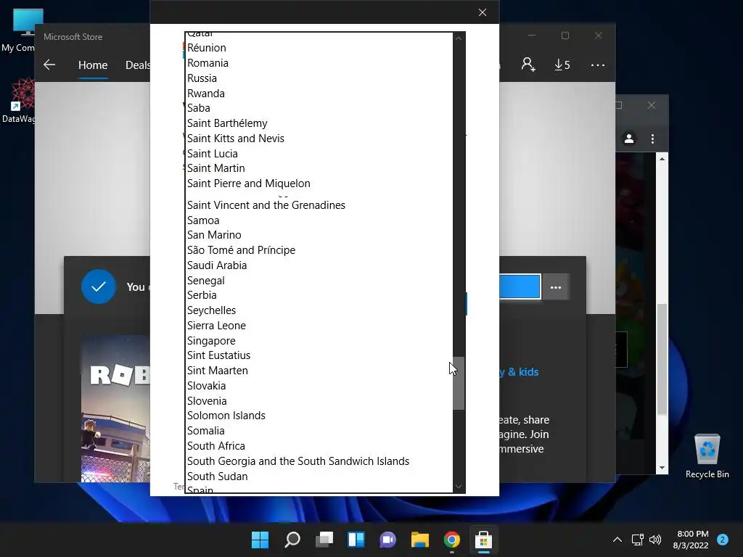Select Romania from the country list
This screenshot has width=743, height=557.
pyautogui.click(x=319, y=63)
